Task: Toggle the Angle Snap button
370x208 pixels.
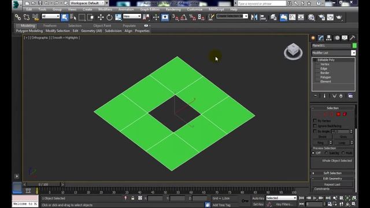Action: (184, 17)
